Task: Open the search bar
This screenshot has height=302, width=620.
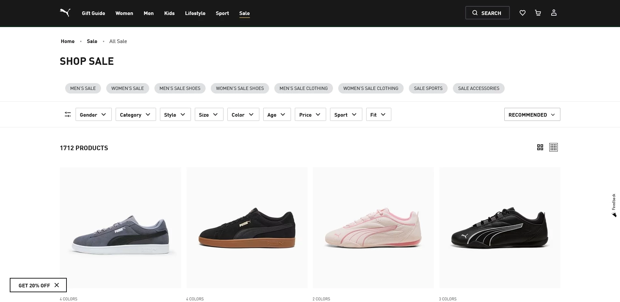Action: point(487,13)
